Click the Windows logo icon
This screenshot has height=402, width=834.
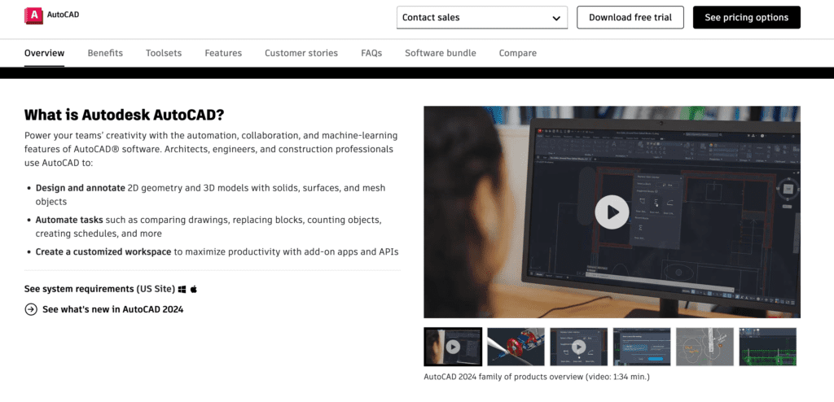point(182,289)
